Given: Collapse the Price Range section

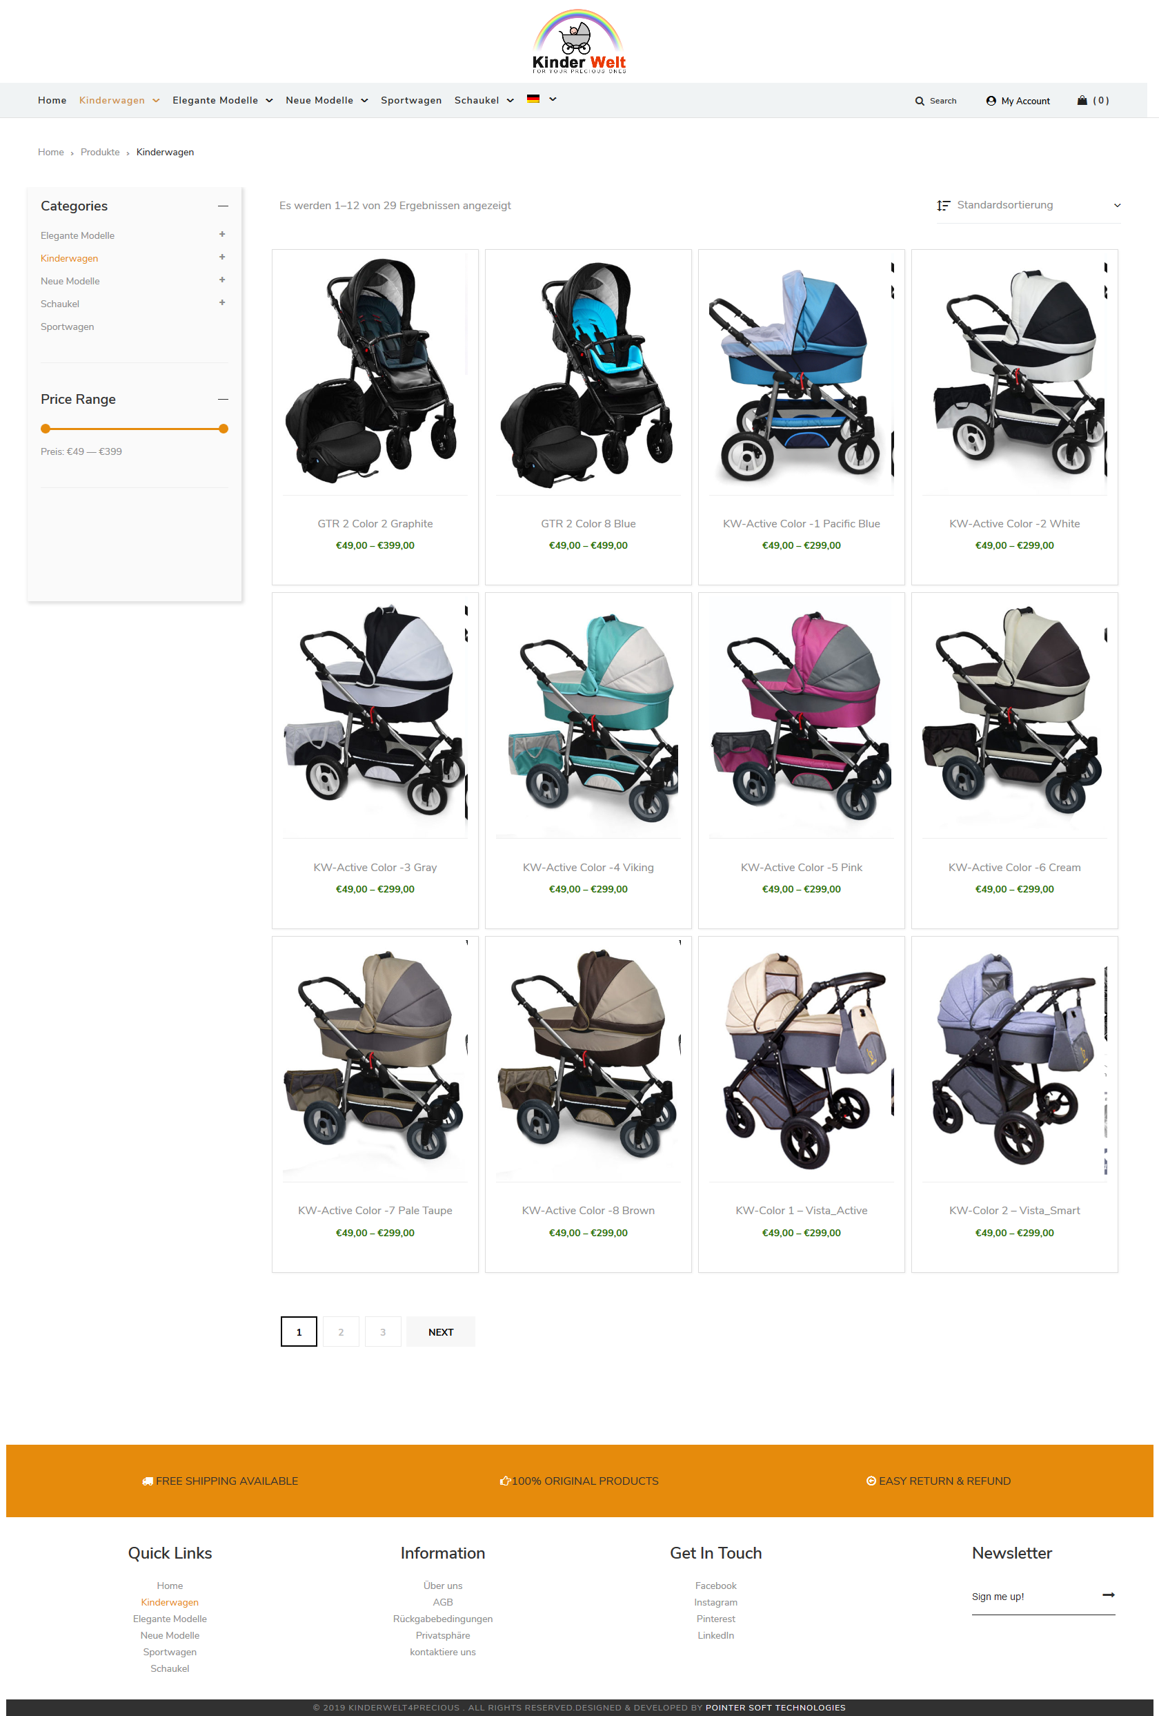Looking at the screenshot, I should coord(223,400).
